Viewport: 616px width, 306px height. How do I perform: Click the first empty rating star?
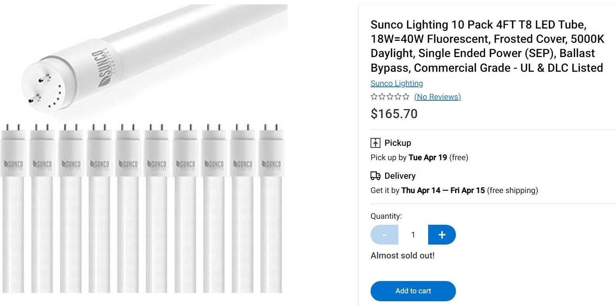374,96
